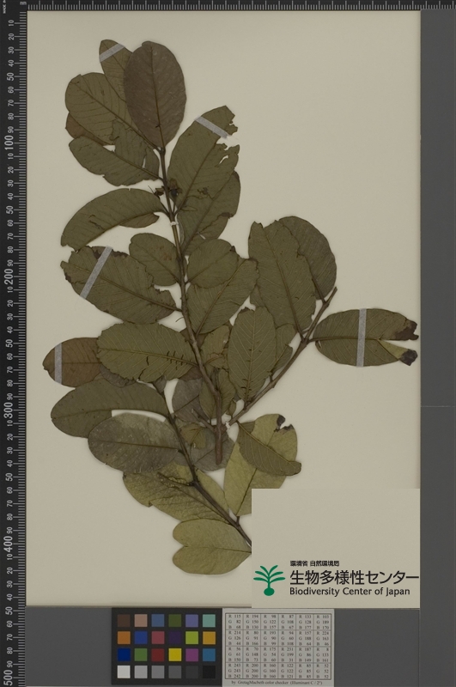Click the Biodiversity Center of Japan text

pos(350,591)
